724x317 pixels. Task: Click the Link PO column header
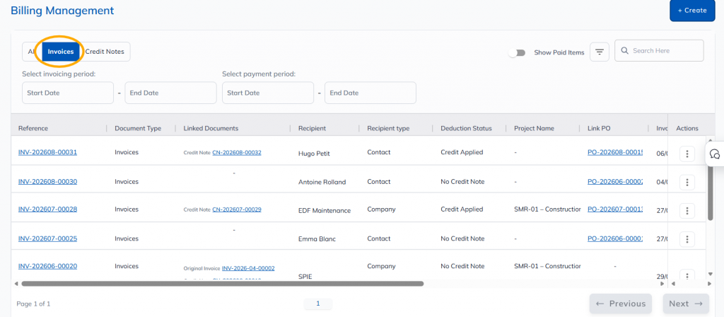(x=599, y=129)
